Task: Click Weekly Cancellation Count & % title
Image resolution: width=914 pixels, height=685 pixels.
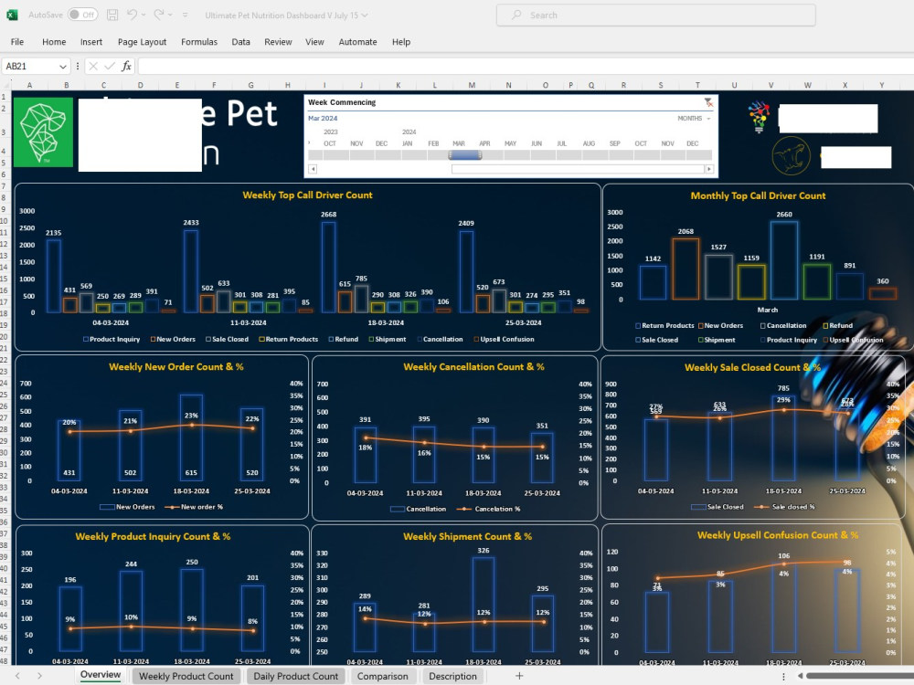Action: [473, 367]
